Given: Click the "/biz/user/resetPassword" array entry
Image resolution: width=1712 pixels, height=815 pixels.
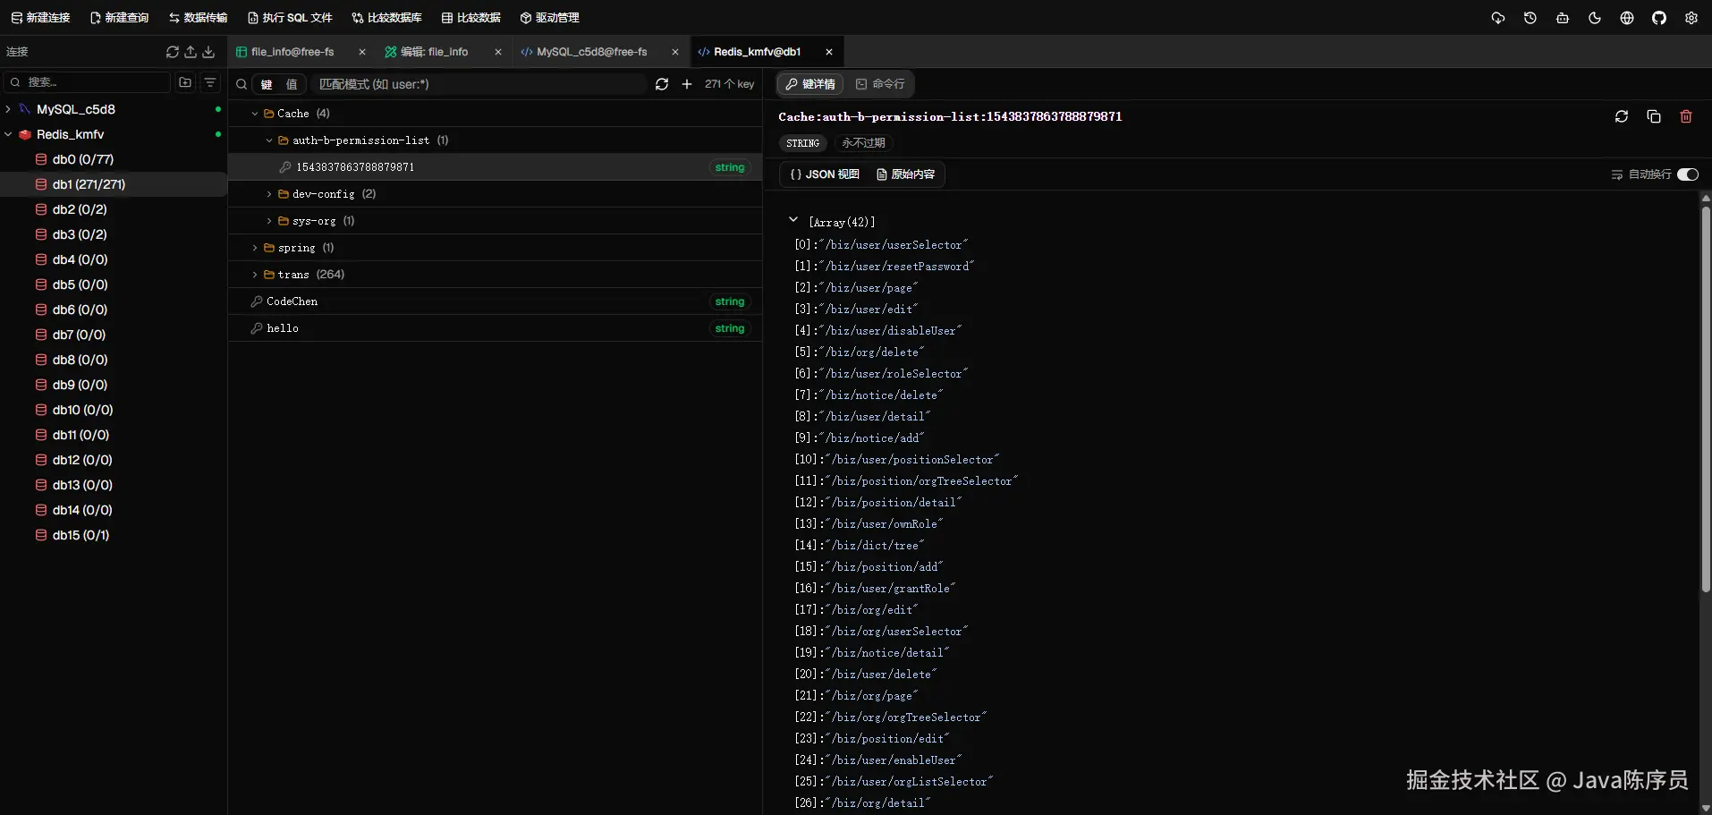Looking at the screenshot, I should (897, 267).
